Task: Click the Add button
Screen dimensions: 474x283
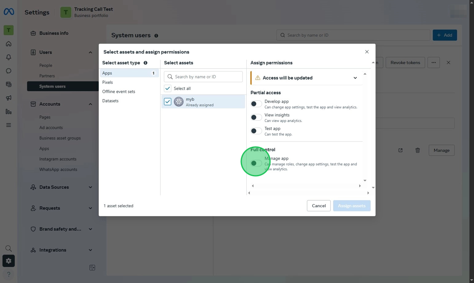Action: (445, 35)
